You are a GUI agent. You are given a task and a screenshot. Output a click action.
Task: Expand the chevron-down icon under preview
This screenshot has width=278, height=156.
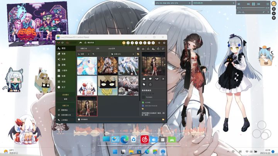point(157,79)
